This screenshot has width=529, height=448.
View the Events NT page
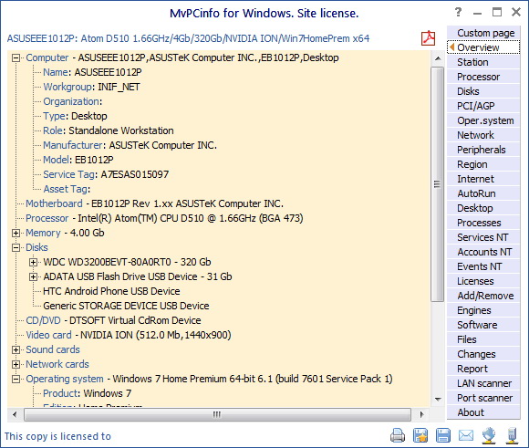coord(483,266)
